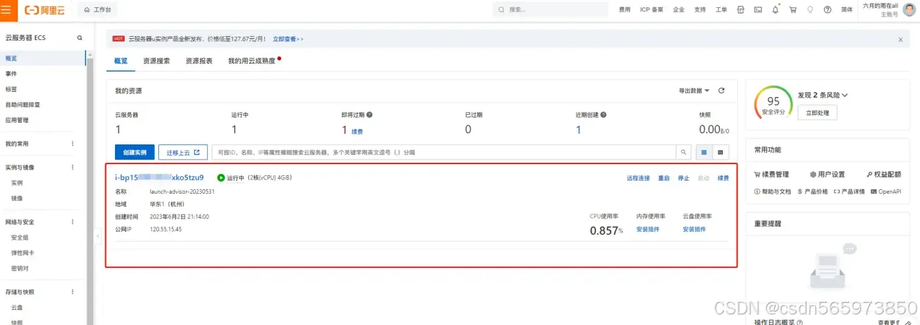Switch to list view layout
Image resolution: width=920 pixels, height=325 pixels.
[x=704, y=152]
